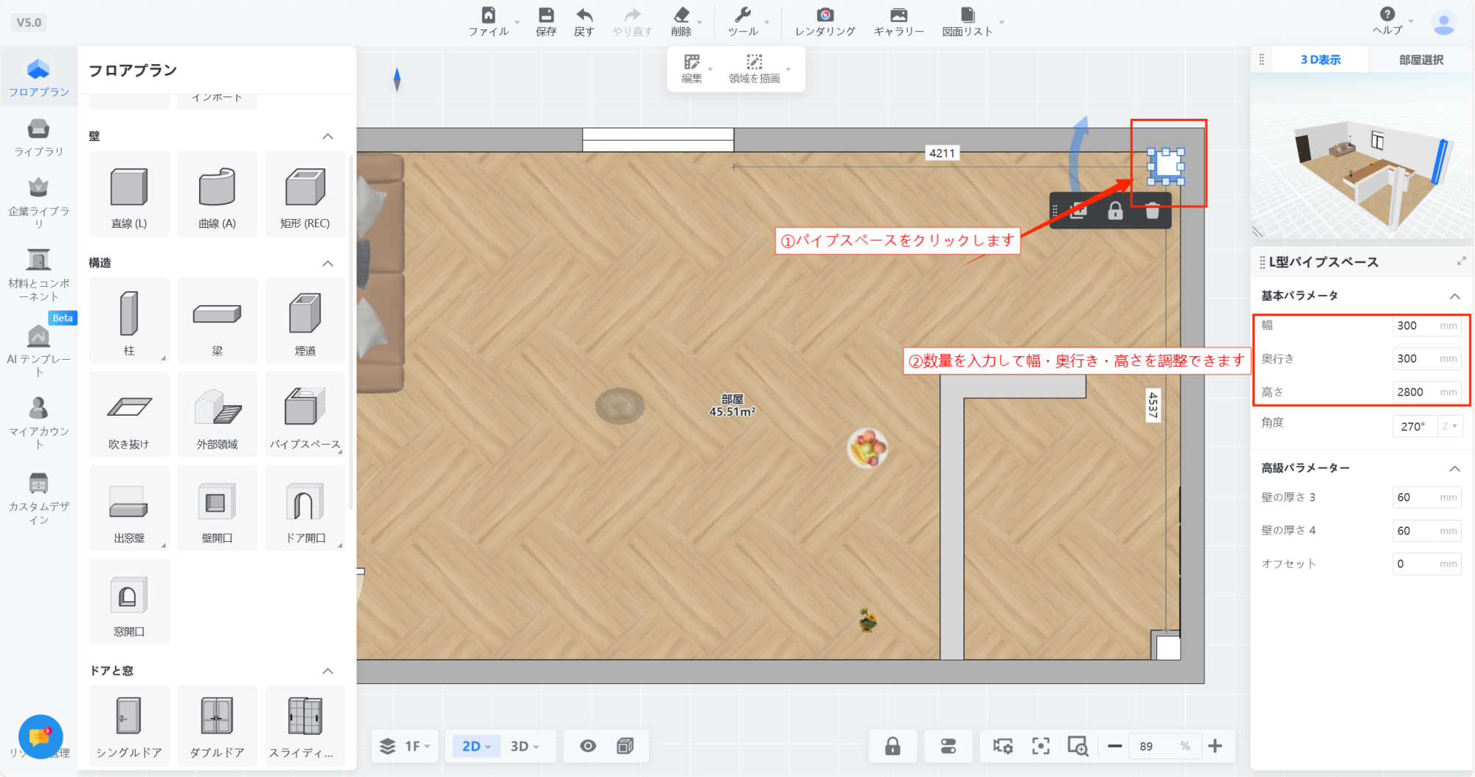Save the project with 保存

pyautogui.click(x=546, y=21)
